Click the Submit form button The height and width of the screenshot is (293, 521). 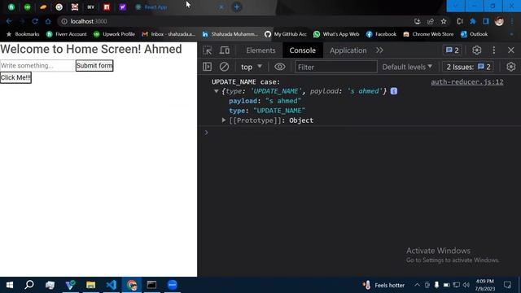point(94,65)
